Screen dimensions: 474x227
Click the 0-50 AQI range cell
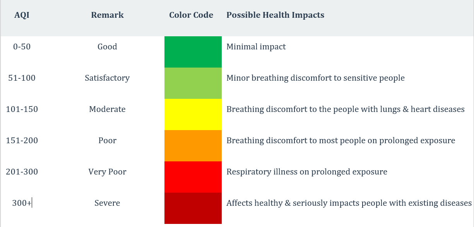(22, 47)
